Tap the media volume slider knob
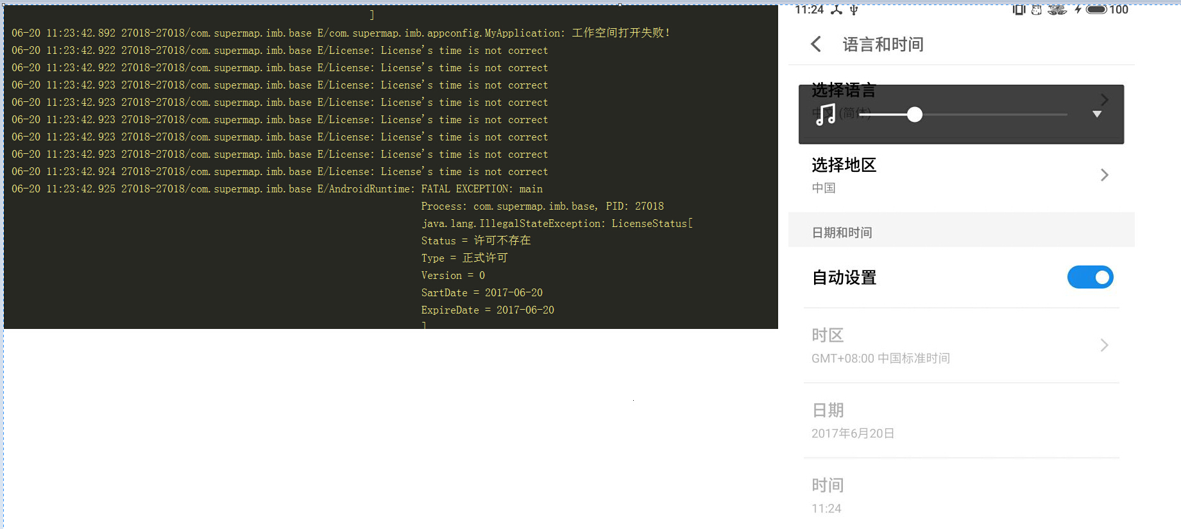The height and width of the screenshot is (529, 1181). click(x=915, y=115)
